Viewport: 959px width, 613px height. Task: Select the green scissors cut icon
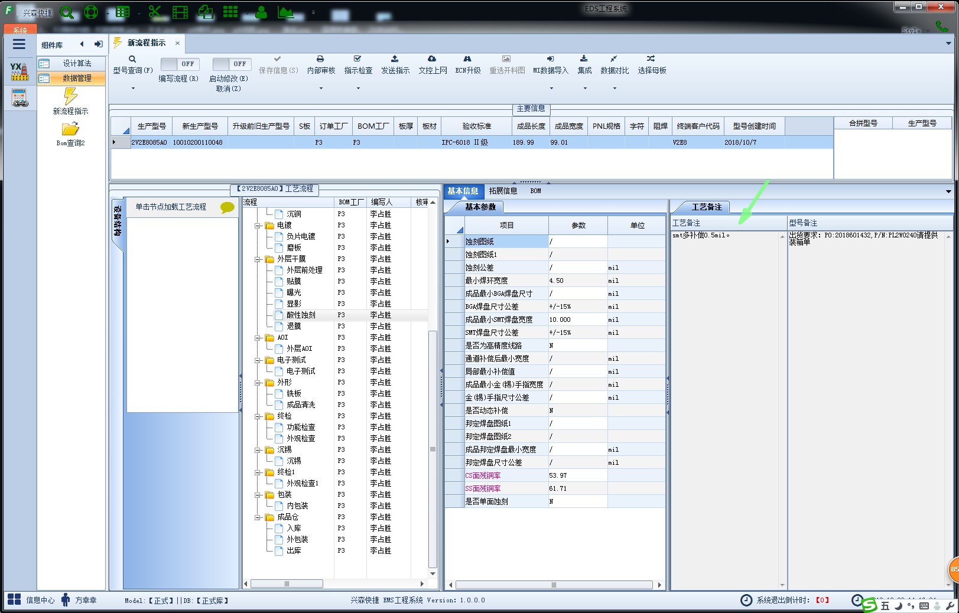click(155, 12)
